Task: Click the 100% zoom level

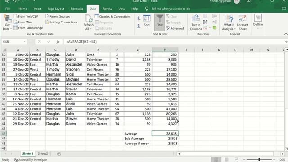Action: point(281,160)
